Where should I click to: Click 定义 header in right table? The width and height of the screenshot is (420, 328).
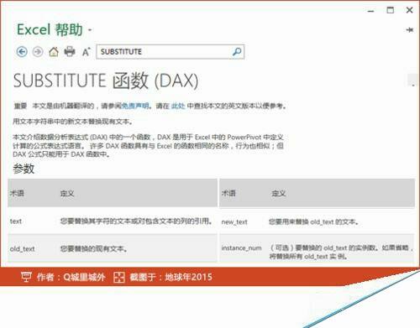point(279,193)
